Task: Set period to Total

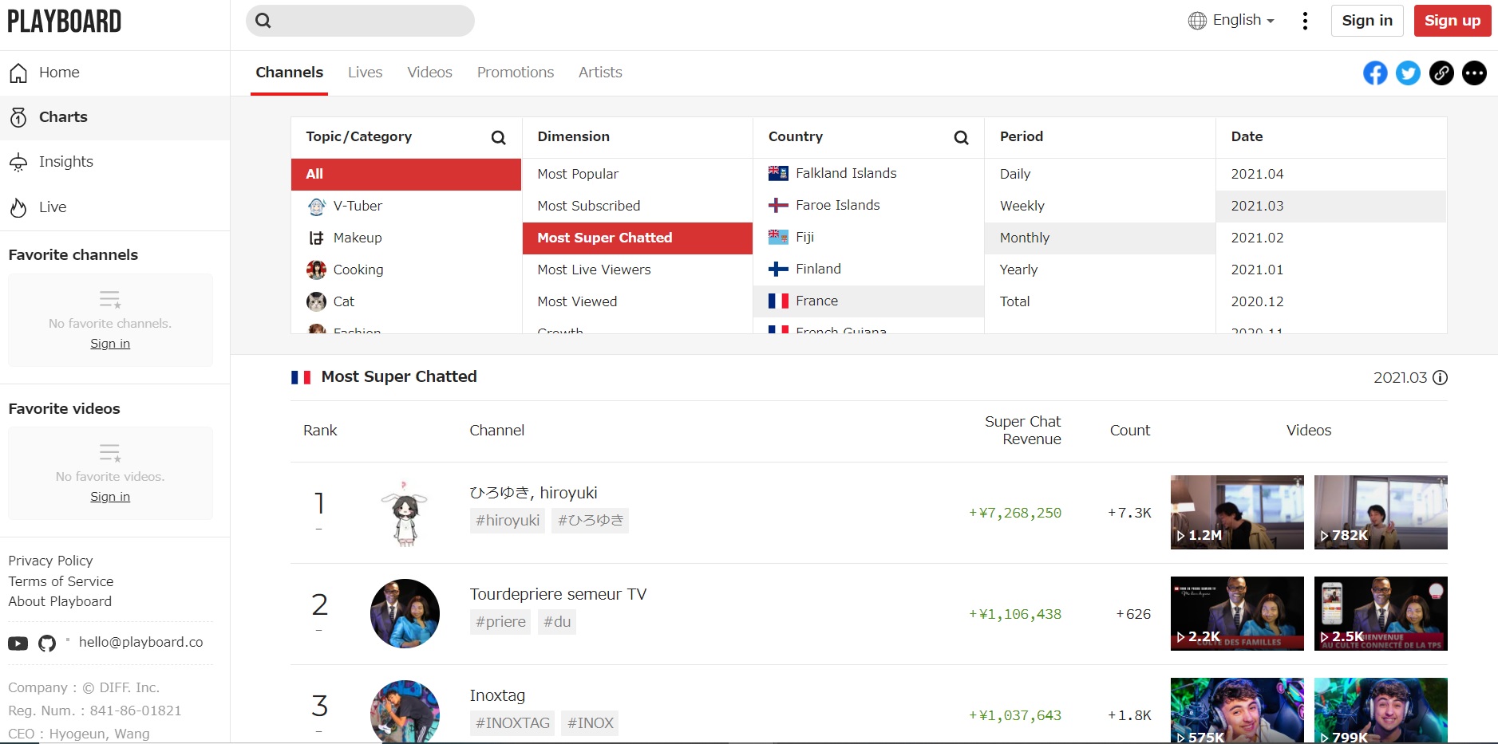Action: point(1100,301)
